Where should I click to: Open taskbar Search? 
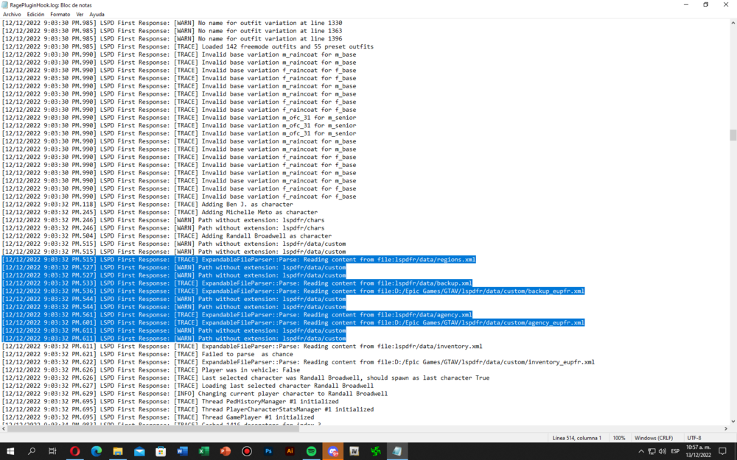(x=32, y=452)
